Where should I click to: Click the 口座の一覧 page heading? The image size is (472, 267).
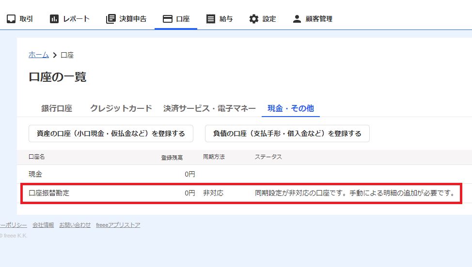(x=58, y=77)
